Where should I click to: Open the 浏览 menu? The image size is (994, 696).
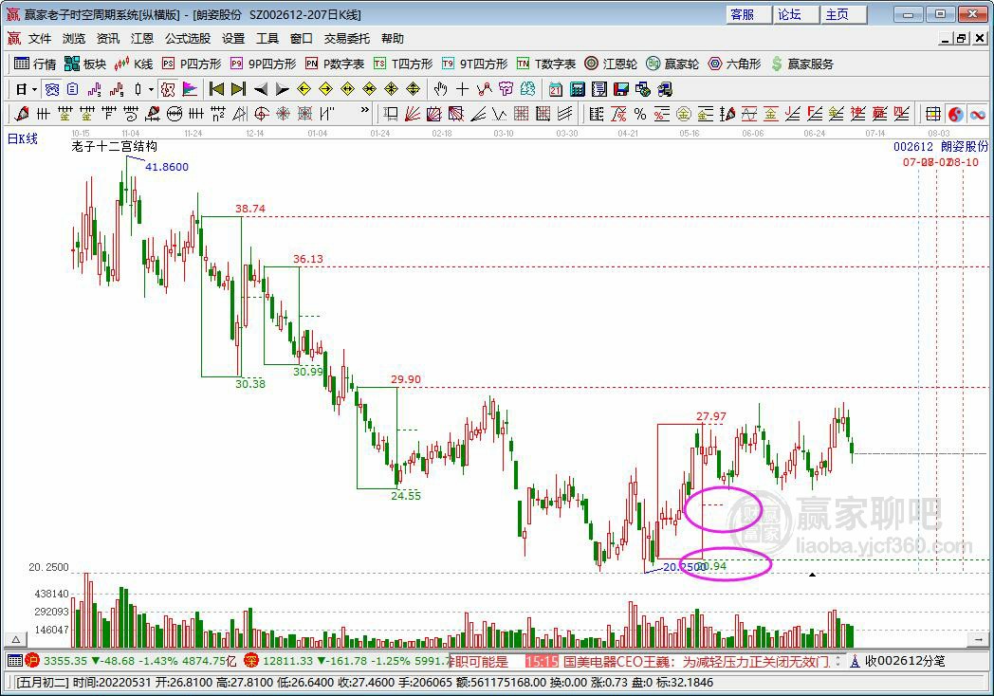(74, 39)
